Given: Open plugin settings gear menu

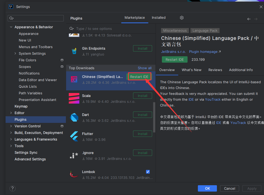Looking at the screenshot, I should 182,18.
